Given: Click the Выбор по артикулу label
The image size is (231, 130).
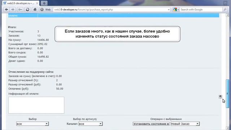Looking at the screenshot, I should click(85, 119).
